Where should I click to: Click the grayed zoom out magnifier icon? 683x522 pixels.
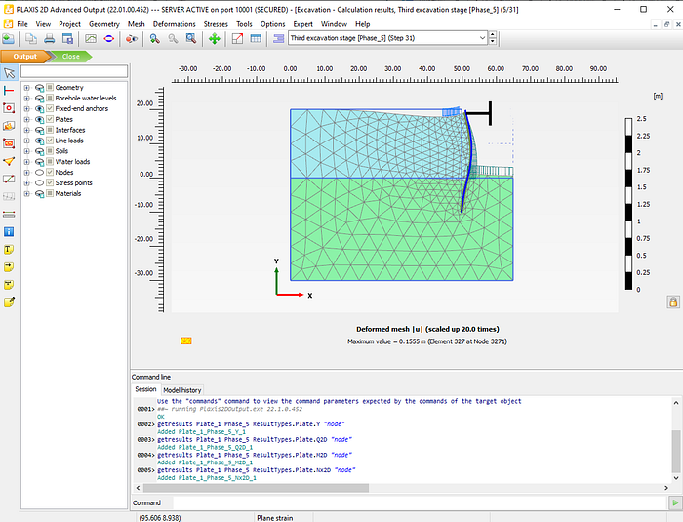tap(173, 39)
